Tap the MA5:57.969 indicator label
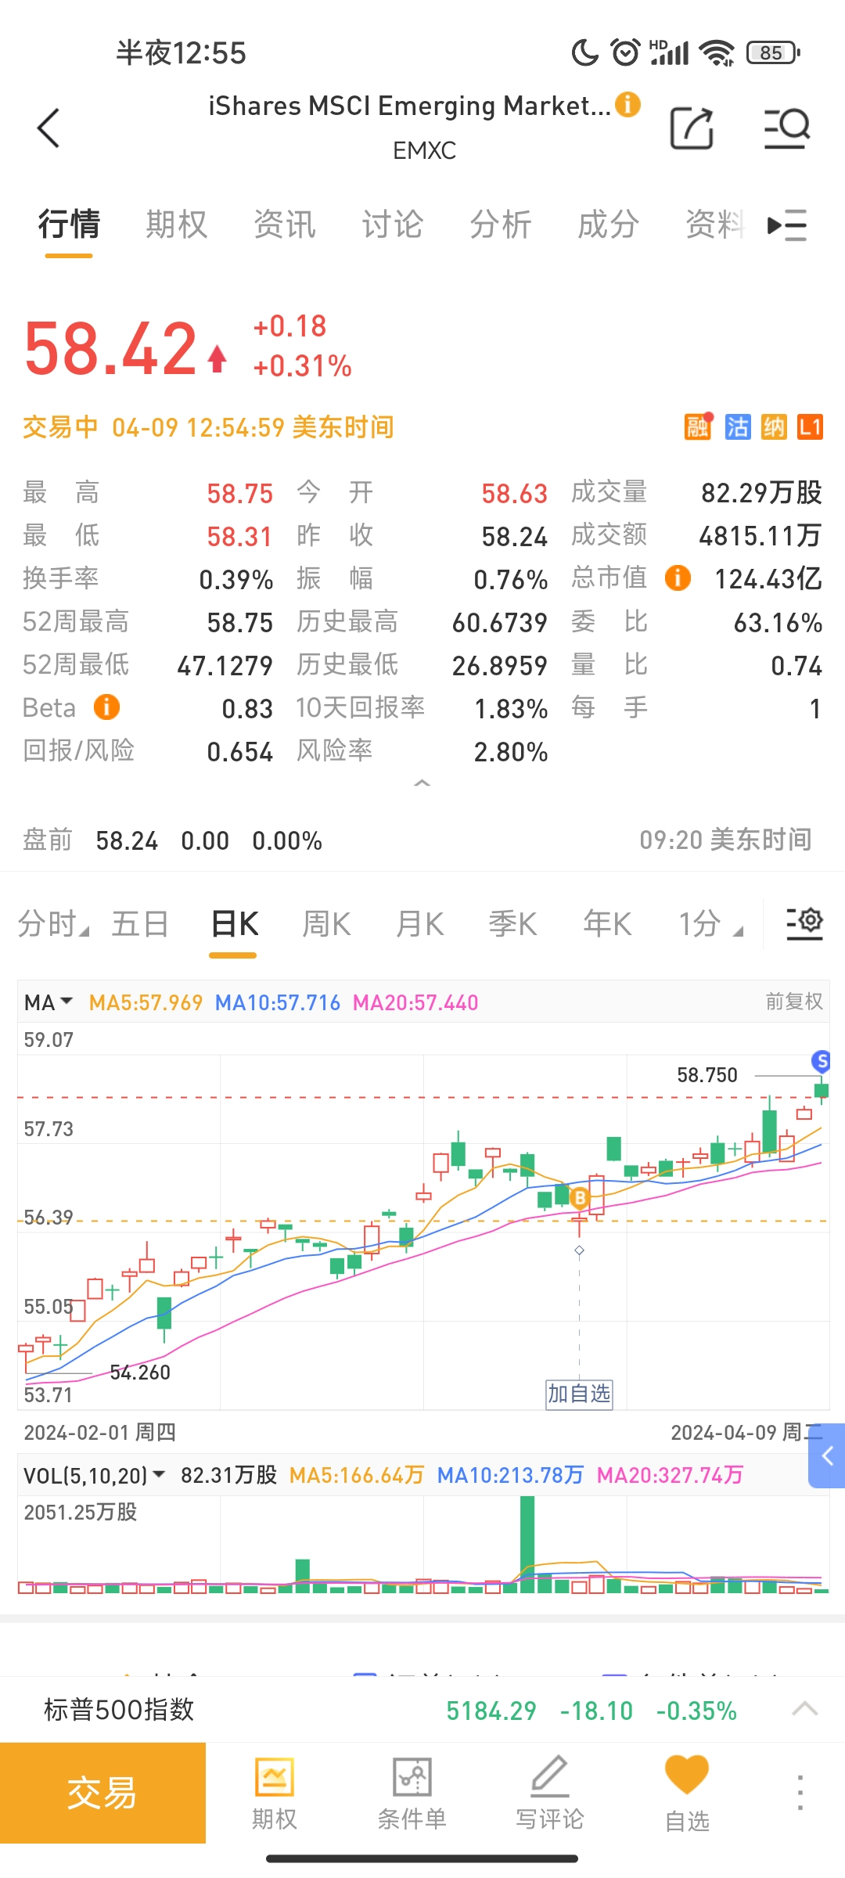Image resolution: width=845 pixels, height=1878 pixels. tap(146, 1002)
